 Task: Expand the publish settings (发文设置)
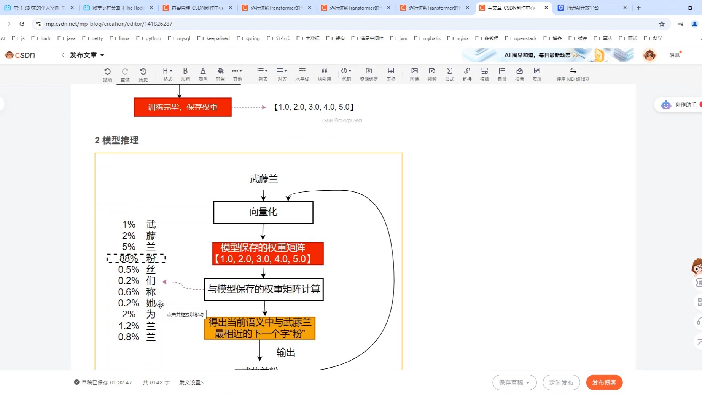(x=192, y=382)
